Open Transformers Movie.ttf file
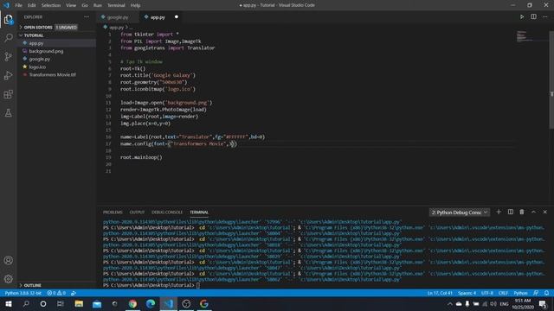The height and width of the screenshot is (311, 554). point(52,75)
